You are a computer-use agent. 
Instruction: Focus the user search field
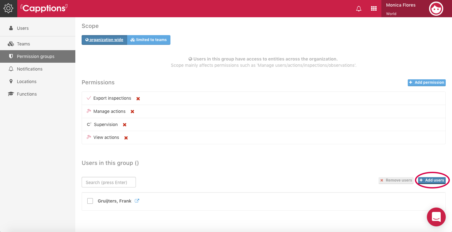coord(109,182)
